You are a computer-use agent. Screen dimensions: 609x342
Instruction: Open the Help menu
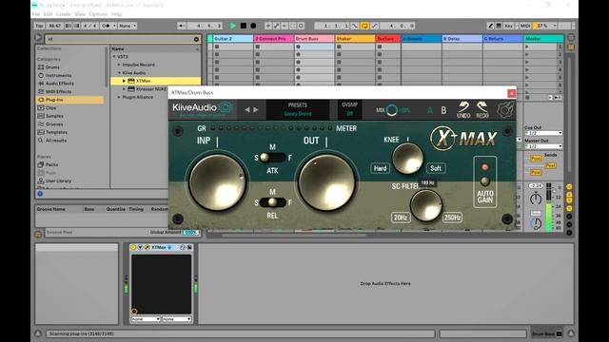point(116,14)
